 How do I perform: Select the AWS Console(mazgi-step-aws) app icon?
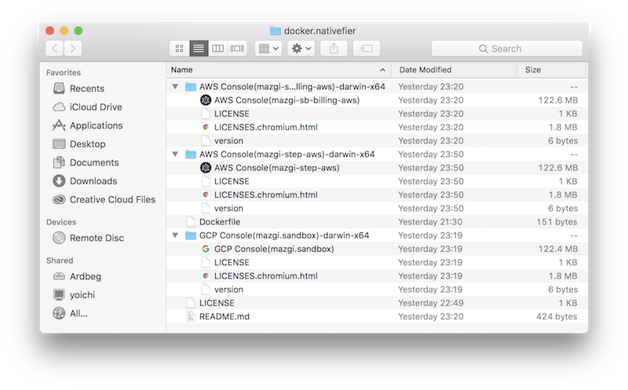206,168
